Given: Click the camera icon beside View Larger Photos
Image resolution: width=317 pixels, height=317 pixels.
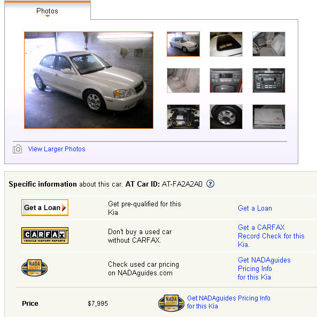Looking at the screenshot, I should (x=18, y=149).
